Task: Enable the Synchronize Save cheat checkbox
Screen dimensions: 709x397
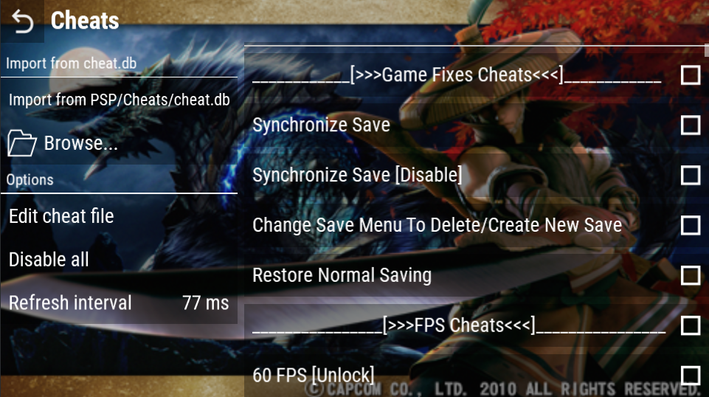Action: (691, 125)
